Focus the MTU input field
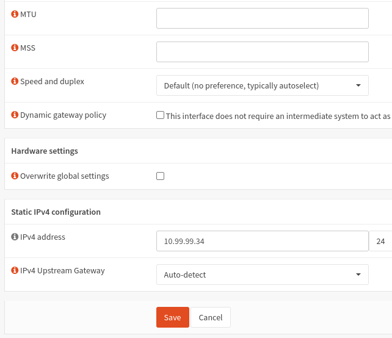Image resolution: width=392 pixels, height=338 pixels. coord(263,18)
